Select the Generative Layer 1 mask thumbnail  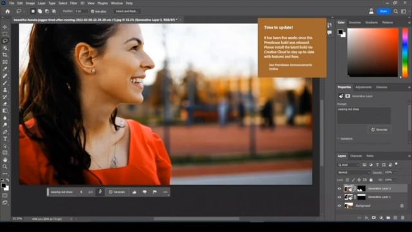[x=361, y=197]
